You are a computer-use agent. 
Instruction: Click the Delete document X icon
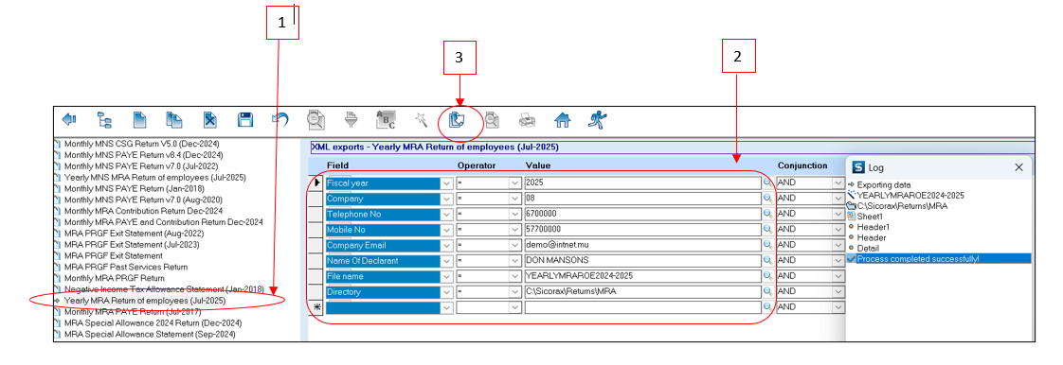tap(210, 120)
